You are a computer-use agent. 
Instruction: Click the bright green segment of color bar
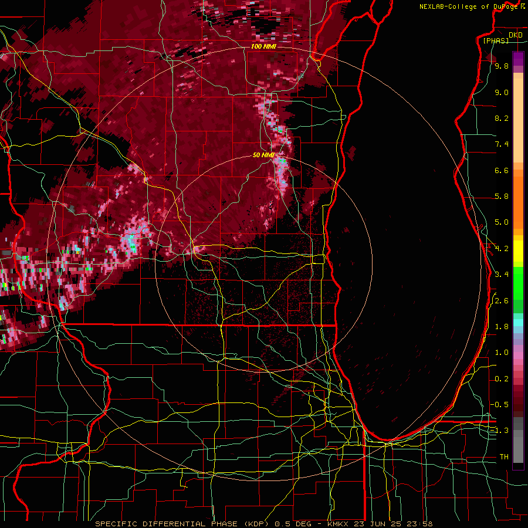[518, 283]
